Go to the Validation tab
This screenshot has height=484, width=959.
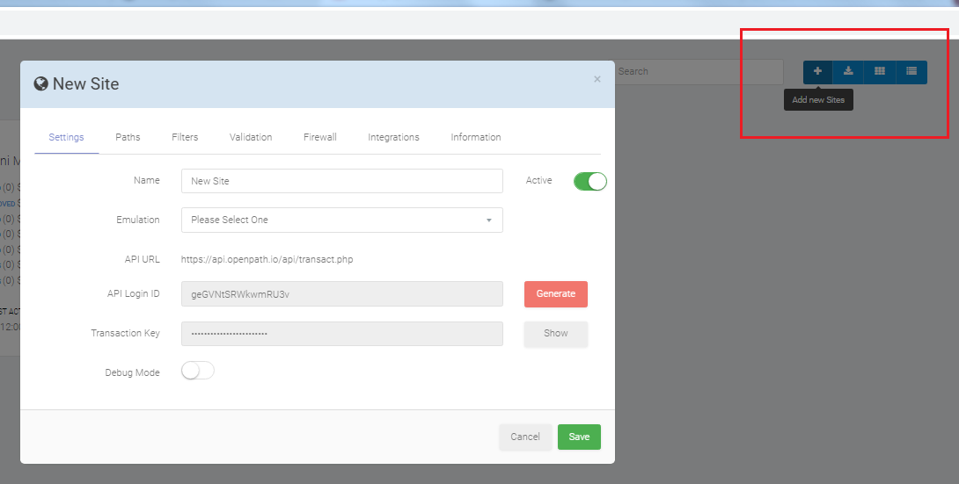coord(251,137)
